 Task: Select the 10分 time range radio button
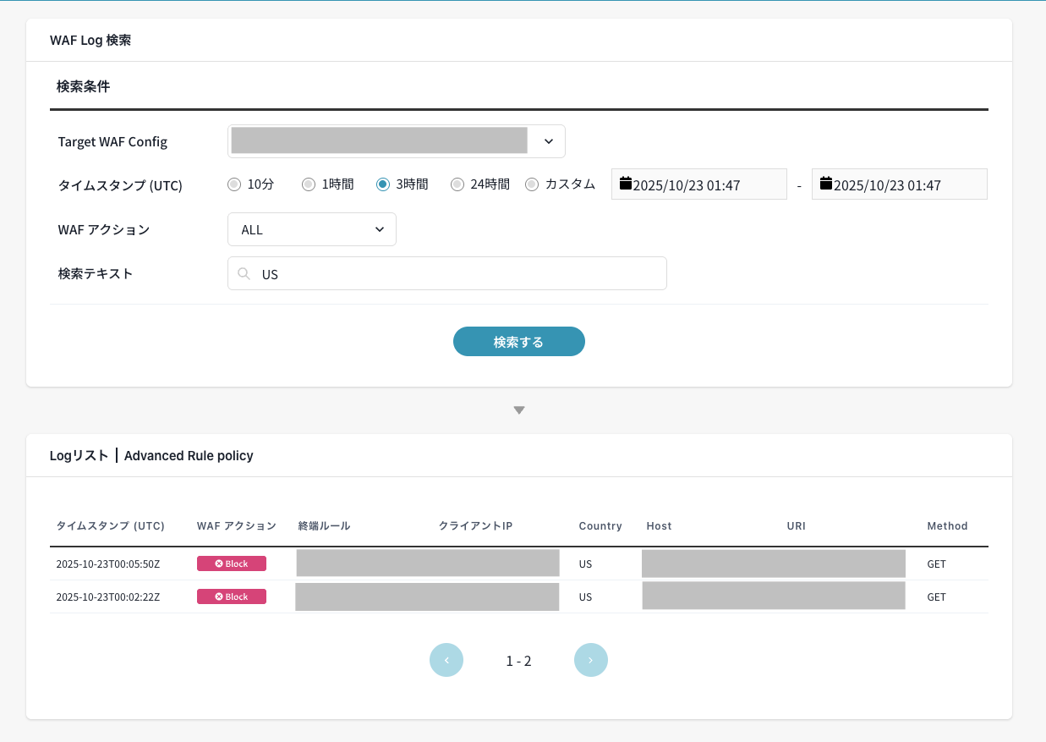(234, 184)
